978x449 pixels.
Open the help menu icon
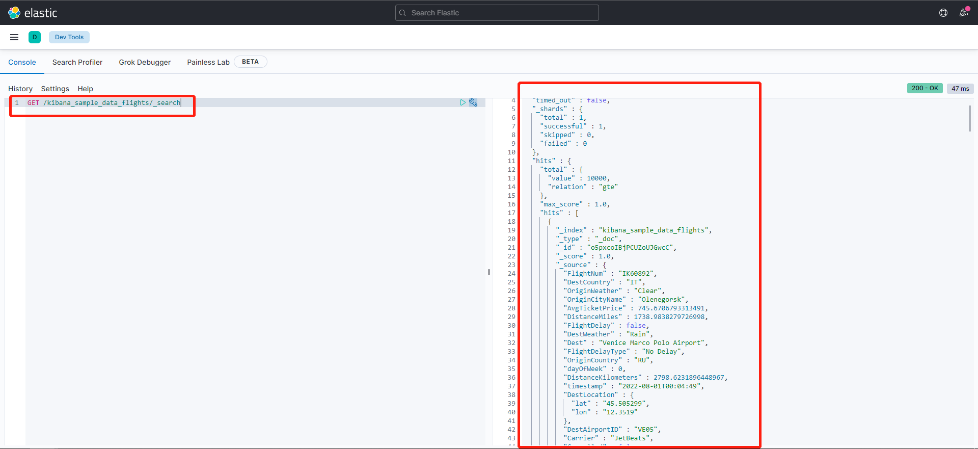(943, 13)
